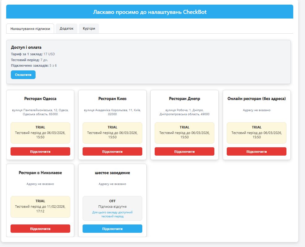The width and height of the screenshot is (305, 247).
Task: Click the Оплатити button
Action: coord(22,75)
